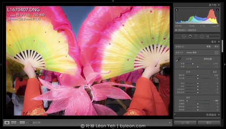Click the 白色色阶 whites slider
This screenshot has width=226, height=129.
coord(198,89)
